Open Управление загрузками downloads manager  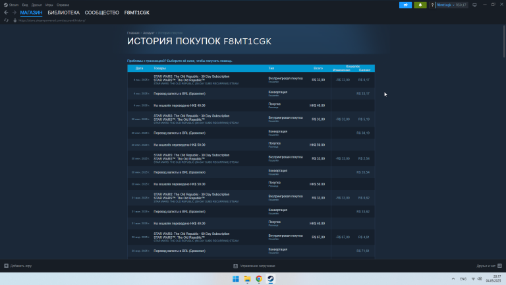(254, 266)
